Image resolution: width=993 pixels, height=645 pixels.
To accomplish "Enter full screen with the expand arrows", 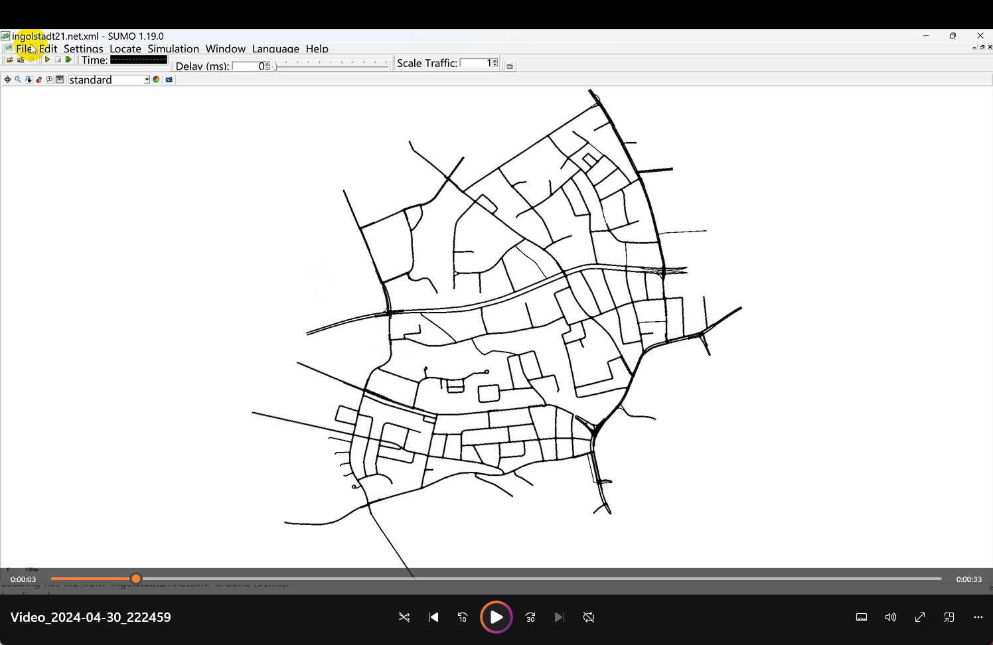I will tap(920, 617).
